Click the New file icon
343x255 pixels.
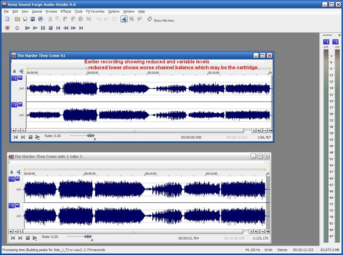pyautogui.click(x=7, y=19)
